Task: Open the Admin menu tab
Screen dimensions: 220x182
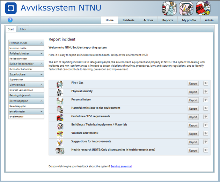Action: click(209, 20)
